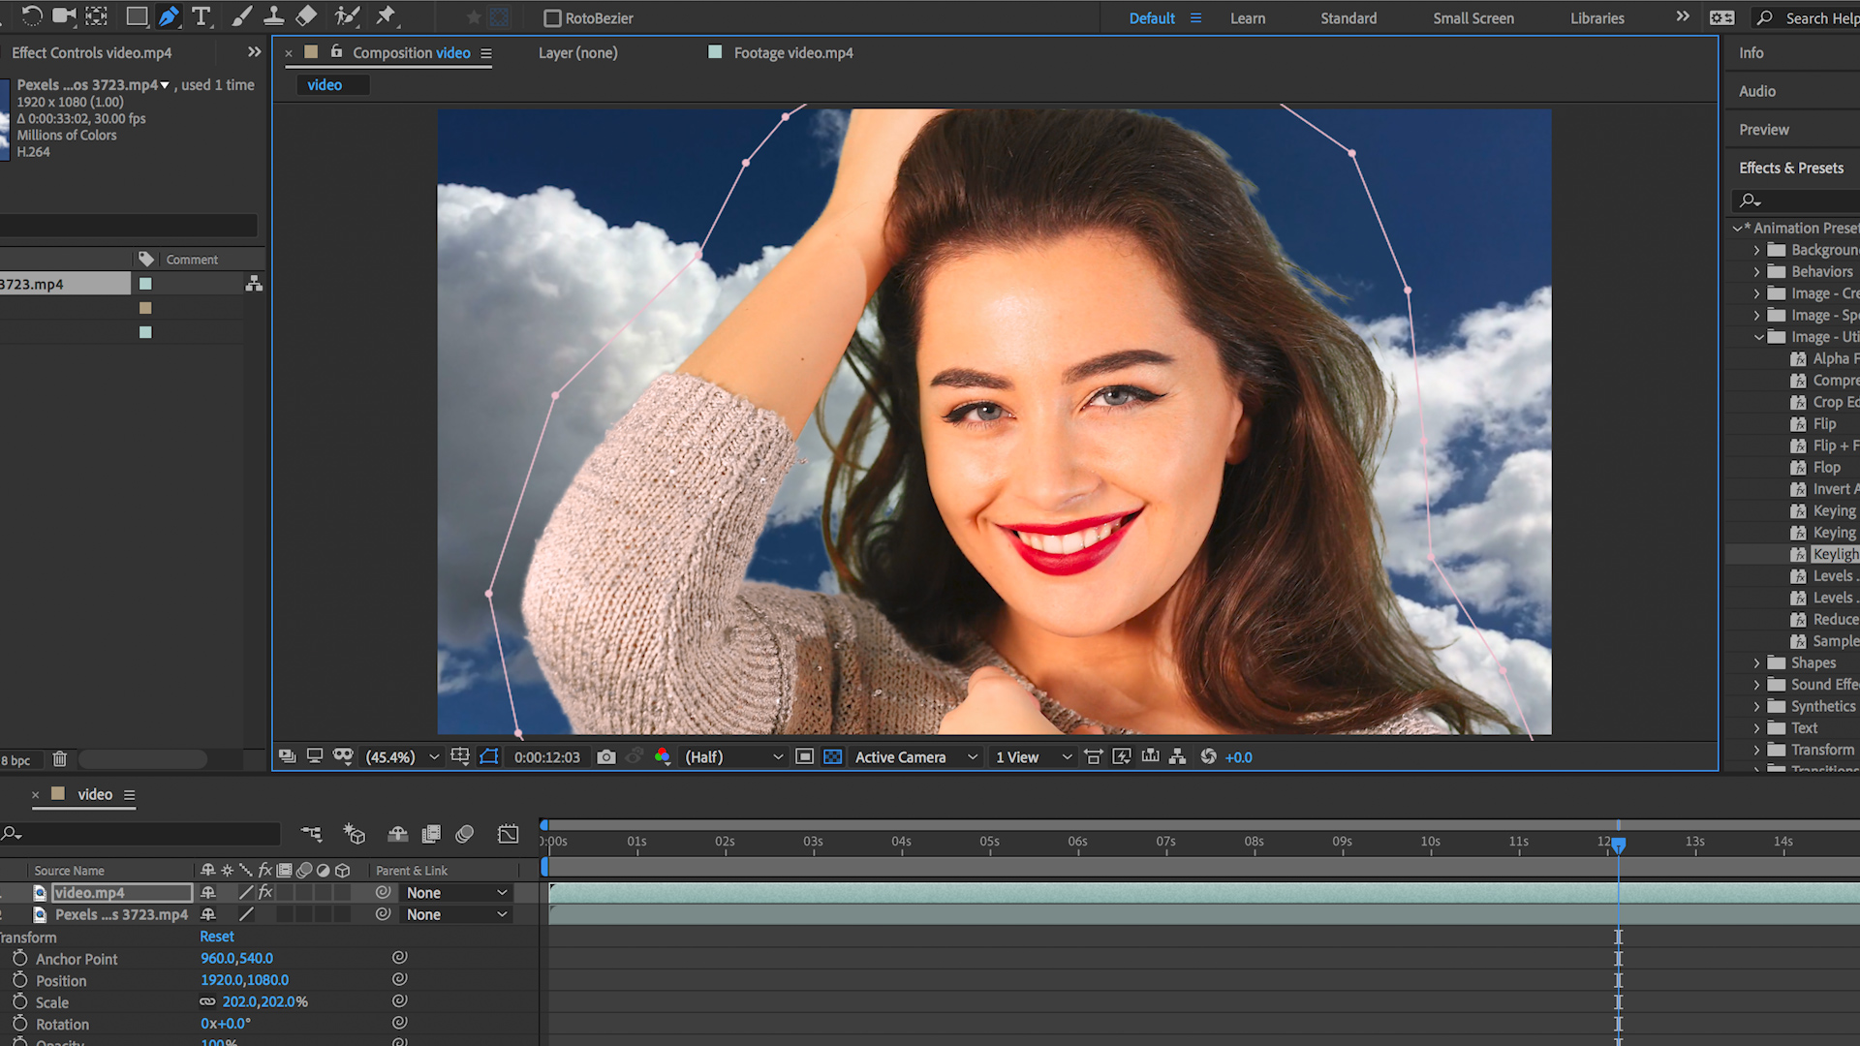Toggle the transparency grid
Image resolution: width=1860 pixels, height=1046 pixels.
tap(832, 757)
